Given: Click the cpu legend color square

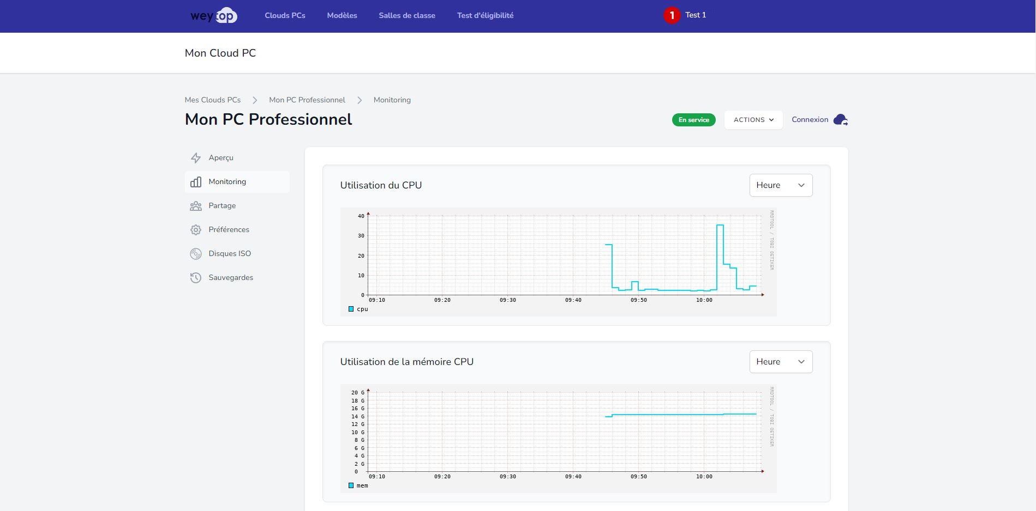Looking at the screenshot, I should tap(351, 309).
